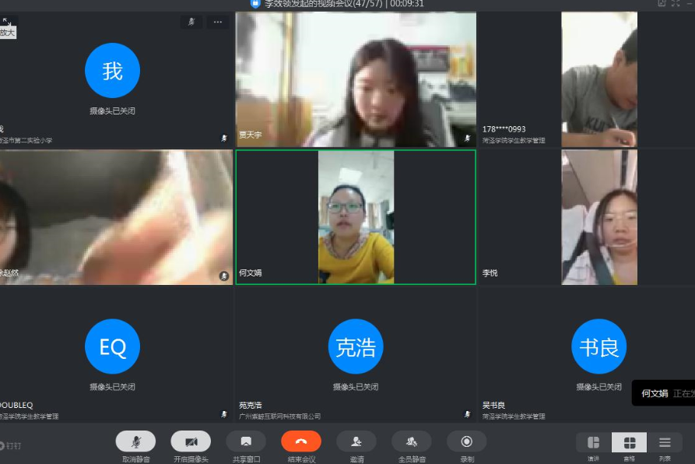Image resolution: width=695 pixels, height=464 pixels.
Task: Select 贾天宇's video tile
Action: 356,79
